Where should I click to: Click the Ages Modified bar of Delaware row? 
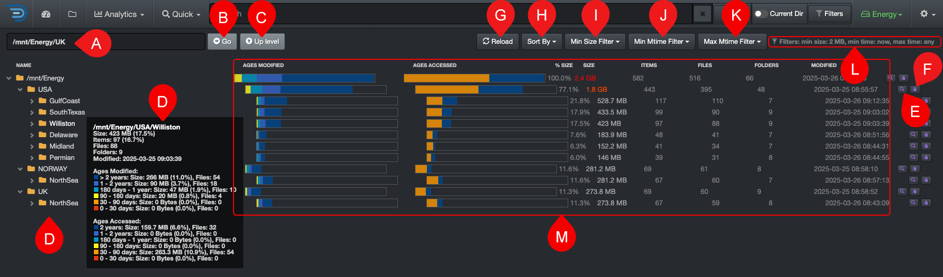pyautogui.click(x=327, y=135)
